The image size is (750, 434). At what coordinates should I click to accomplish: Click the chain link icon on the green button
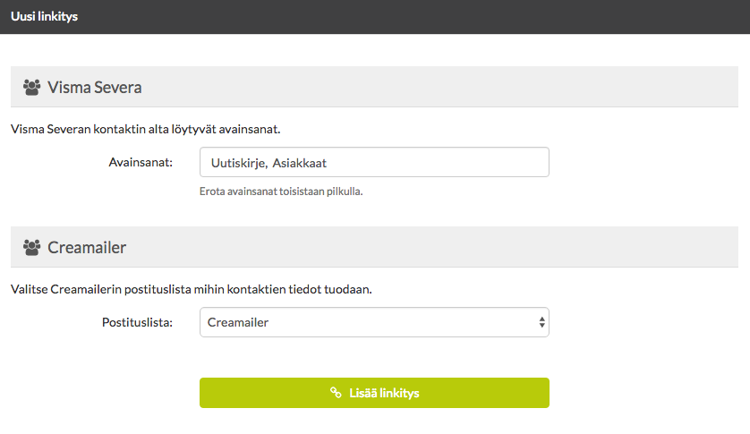point(336,393)
